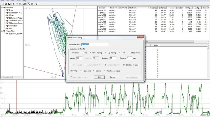
Task: Click the Open file toolbar icon
Action: [6, 4]
